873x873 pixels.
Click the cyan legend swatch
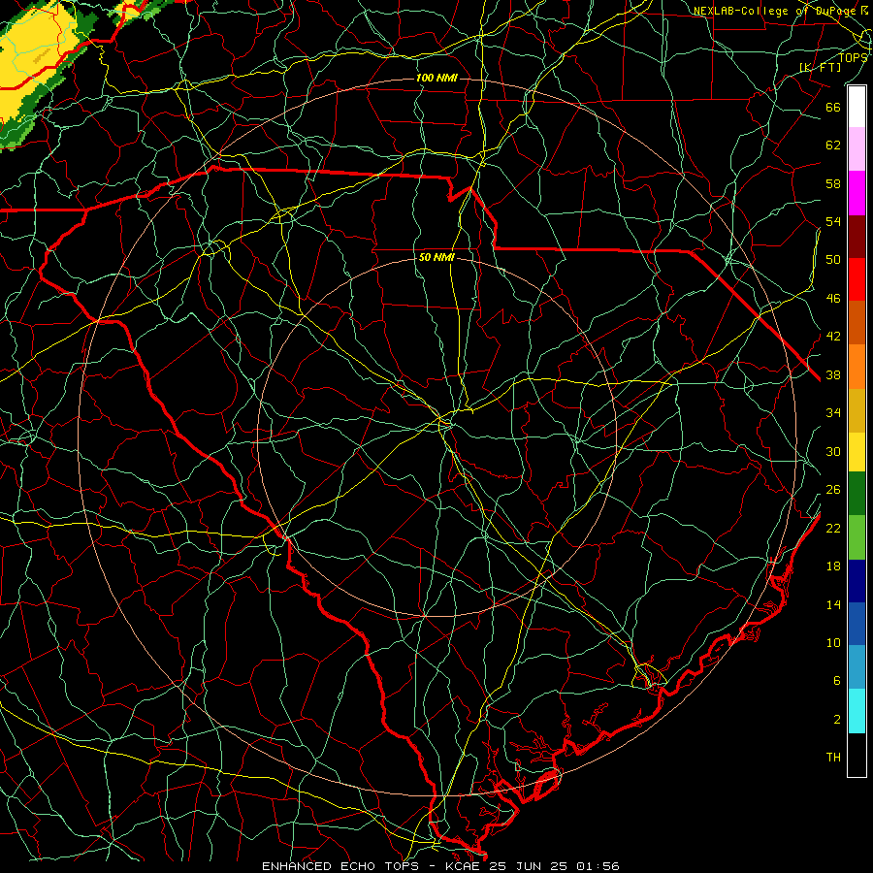(857, 710)
